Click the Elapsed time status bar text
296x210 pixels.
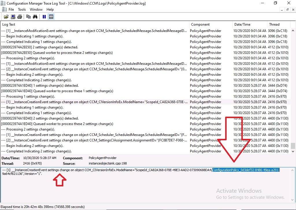point(43,207)
